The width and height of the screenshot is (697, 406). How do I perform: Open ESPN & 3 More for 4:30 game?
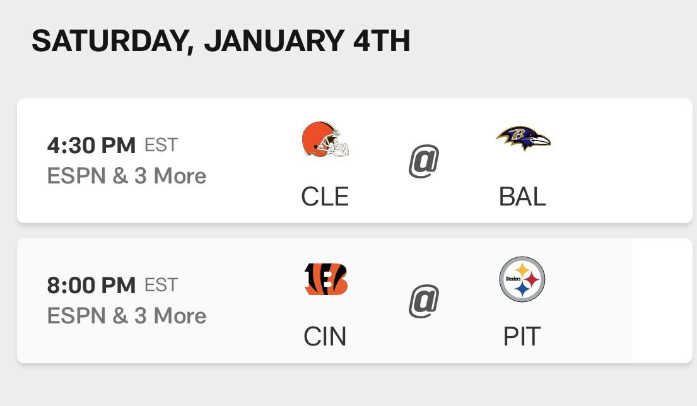(127, 176)
